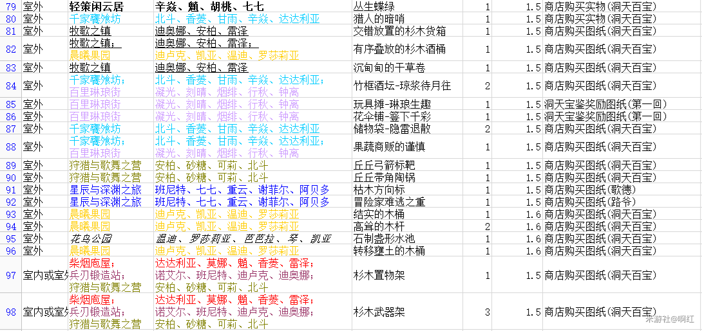
Task: Select the cell 丛生蝶绿 in row 79
Action: [x=406, y=6]
